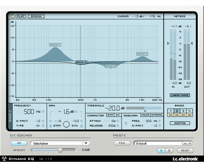Toggle band 1 ON switch
204x167 pixels.
[171, 115]
